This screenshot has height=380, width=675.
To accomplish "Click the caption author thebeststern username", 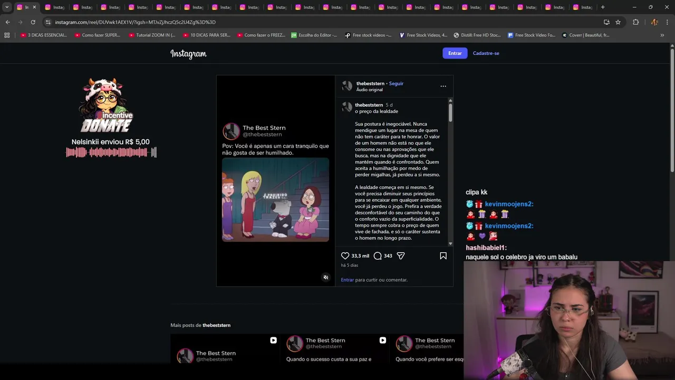I will tap(369, 105).
